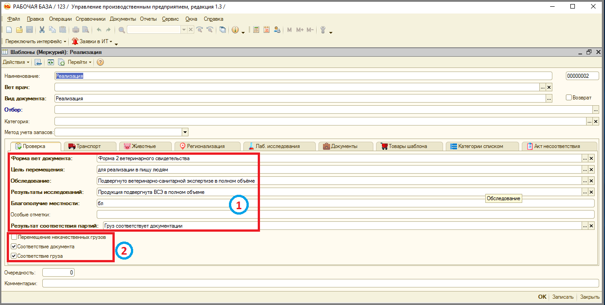The image size is (605, 305).
Task: Open Переключить интерфейс dropdown
Action: [36, 41]
